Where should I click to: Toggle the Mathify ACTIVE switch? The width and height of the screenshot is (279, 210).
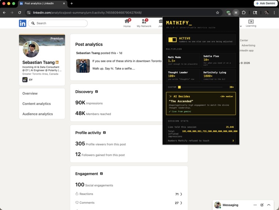coord(172,40)
